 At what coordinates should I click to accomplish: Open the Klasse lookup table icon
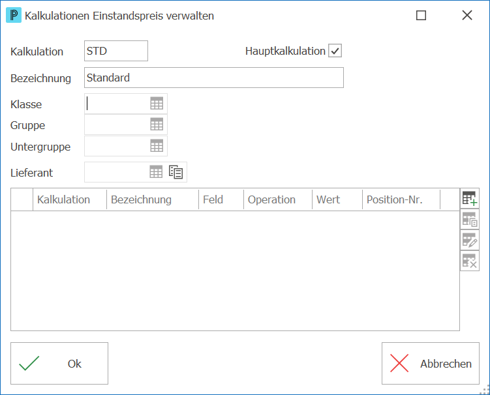click(157, 104)
